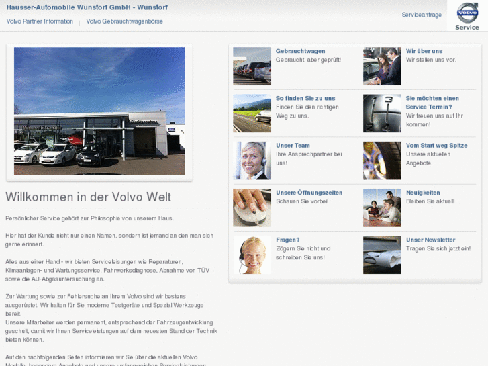Screen dimensions: 488x366
Task: Click text 'Finden Sie den richtigen Weg zu uns.'
Action: (x=307, y=111)
